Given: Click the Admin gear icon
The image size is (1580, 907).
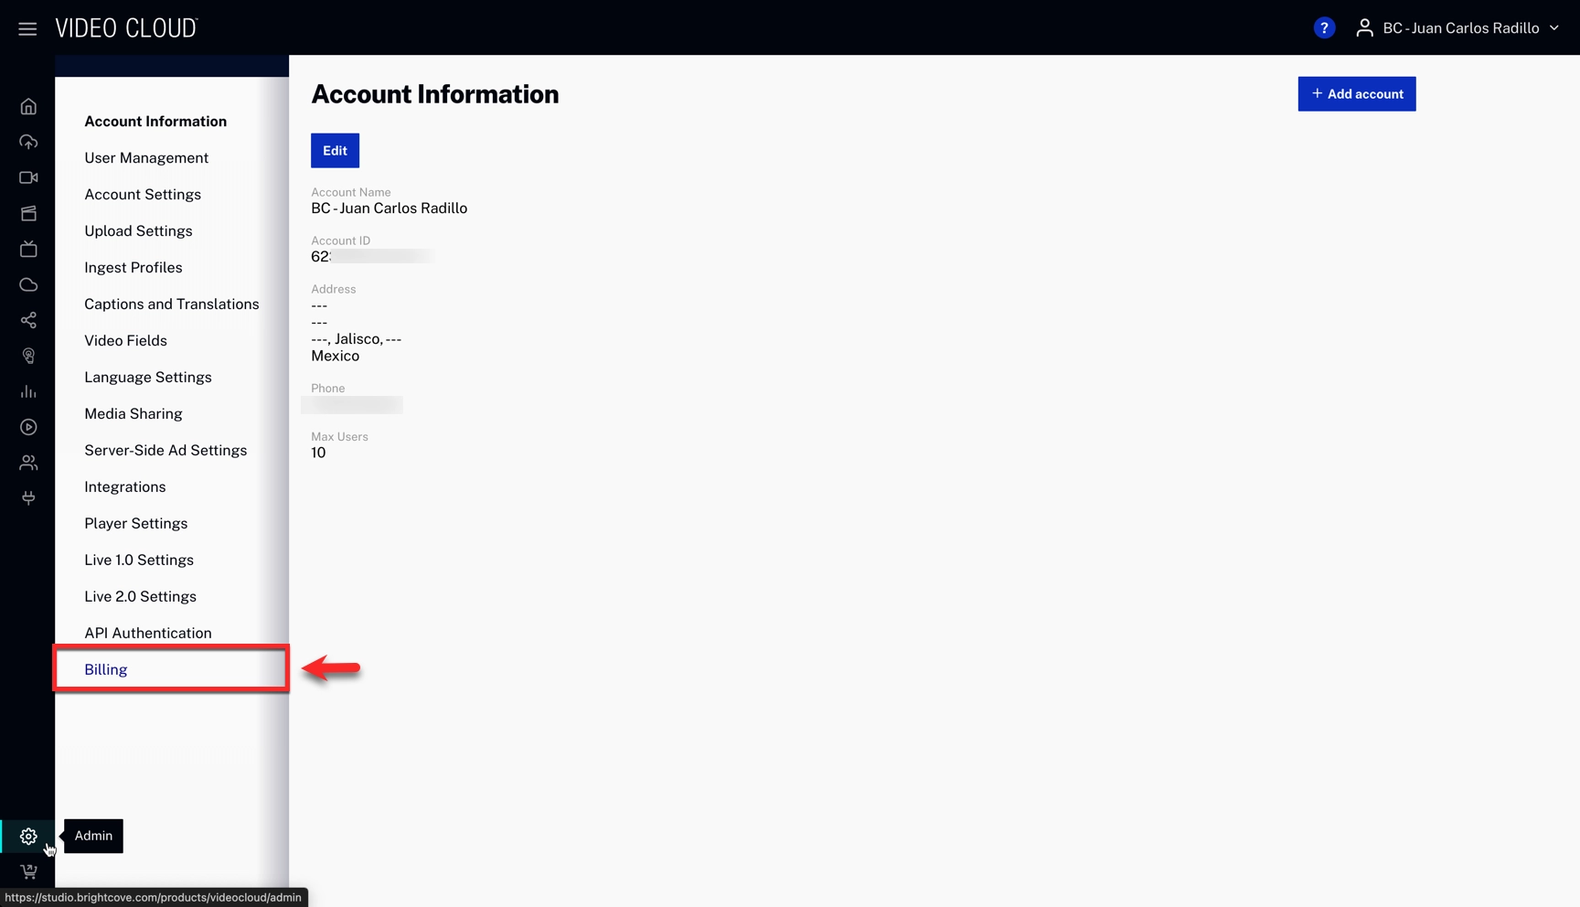Looking at the screenshot, I should click(28, 836).
